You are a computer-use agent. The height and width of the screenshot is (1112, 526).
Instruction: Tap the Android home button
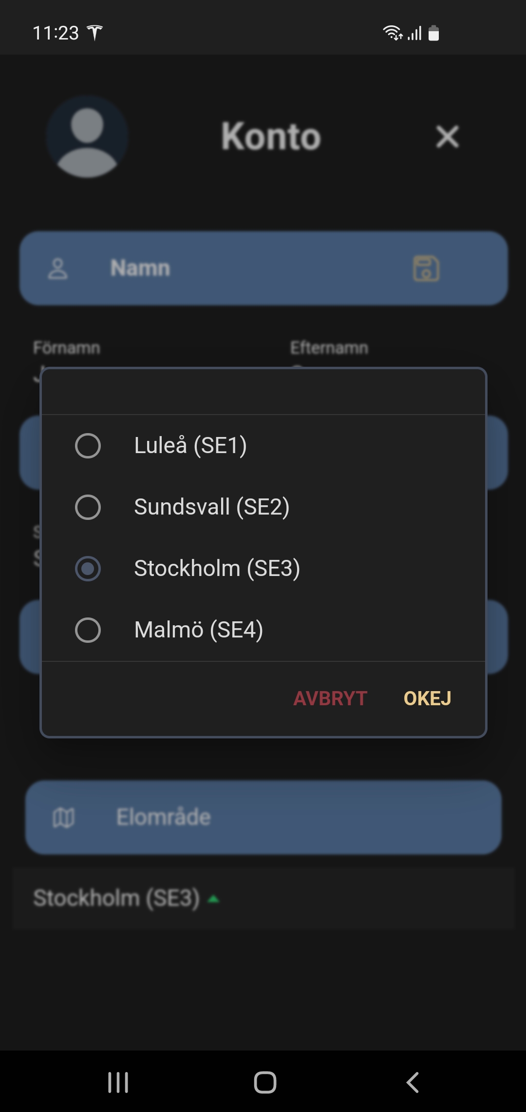tap(265, 1082)
